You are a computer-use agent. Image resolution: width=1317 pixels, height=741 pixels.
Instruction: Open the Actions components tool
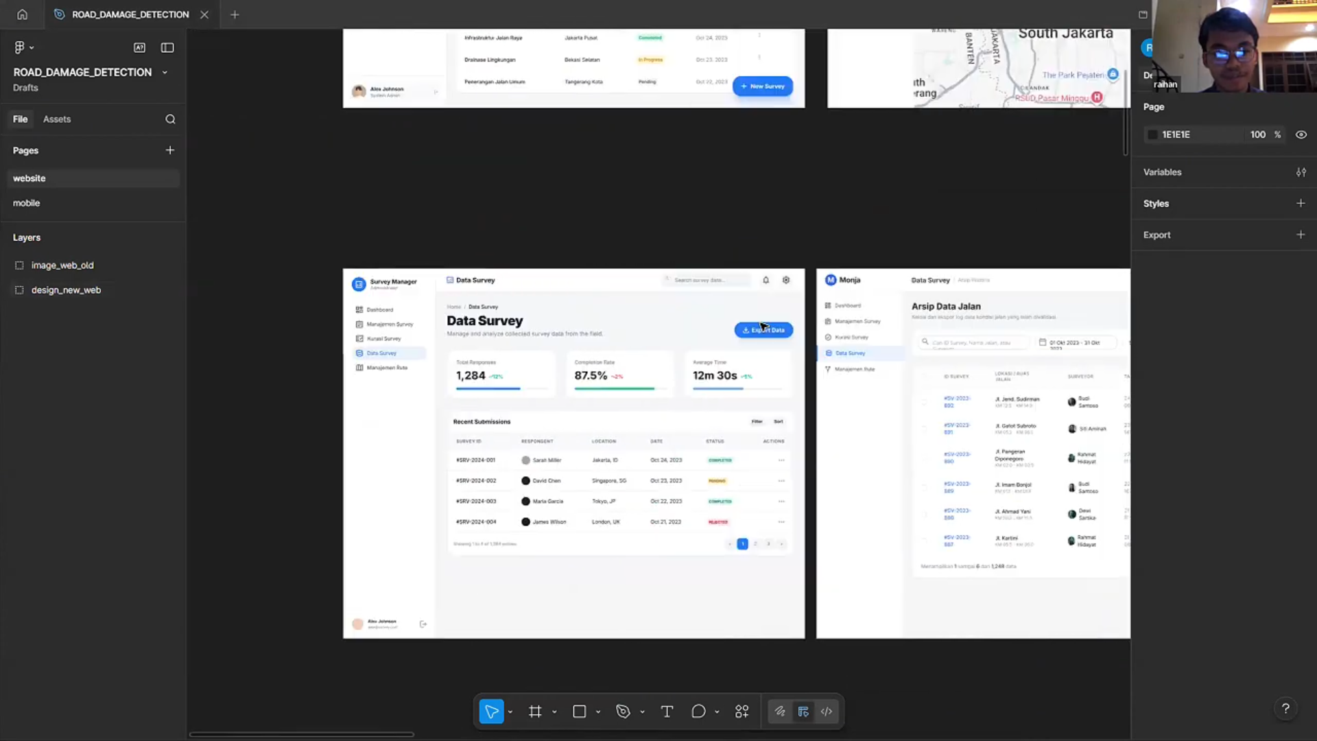[x=742, y=711]
